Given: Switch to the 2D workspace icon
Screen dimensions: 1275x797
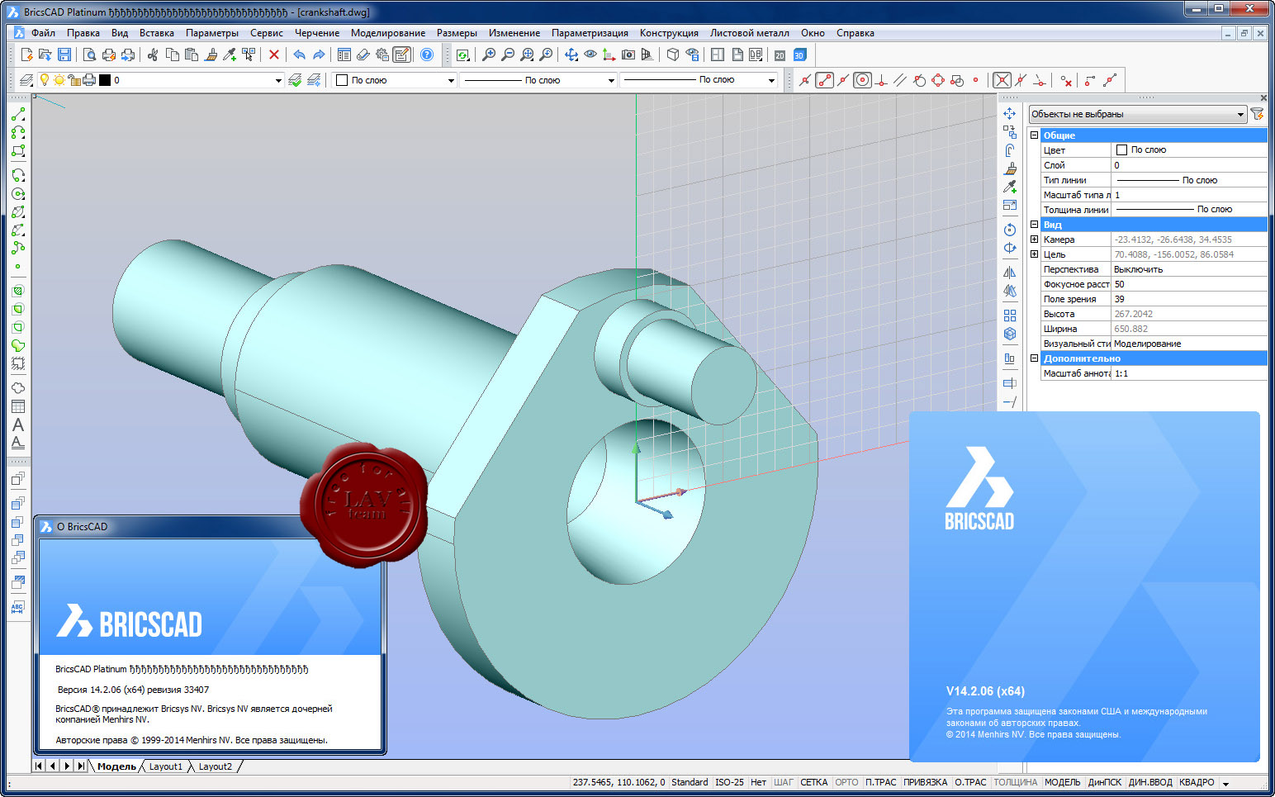Looking at the screenshot, I should (780, 55).
